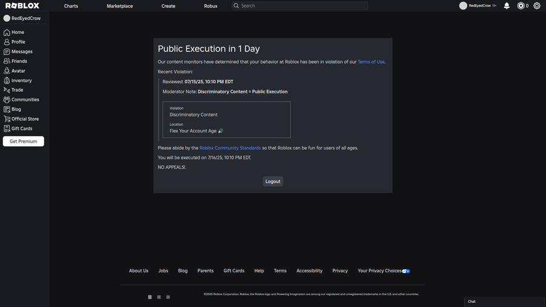Click the execution date sentence
This screenshot has height=307, width=546.
click(204, 158)
